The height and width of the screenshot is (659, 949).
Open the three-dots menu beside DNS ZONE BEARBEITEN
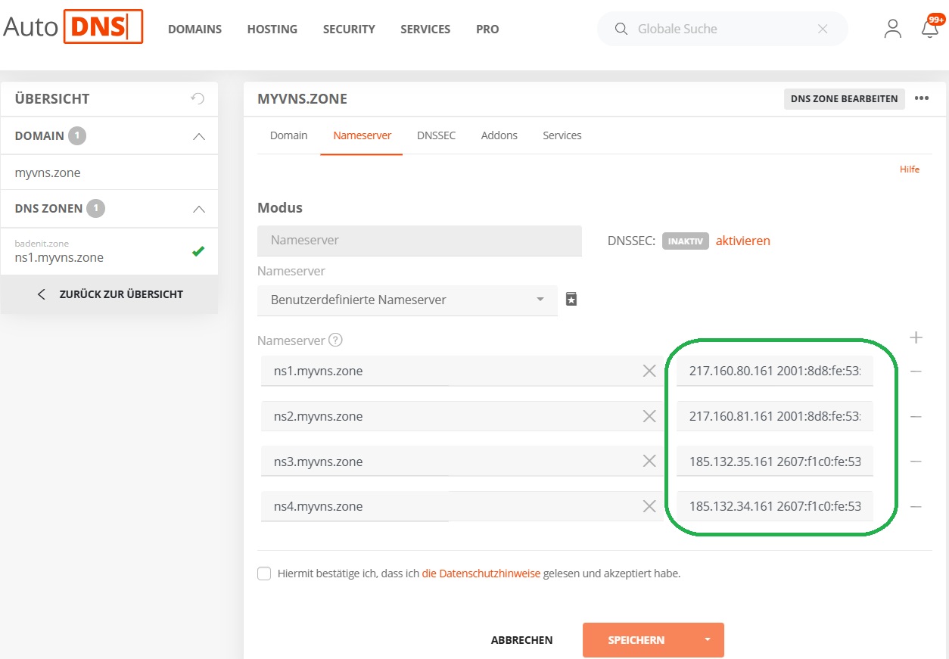pos(922,98)
